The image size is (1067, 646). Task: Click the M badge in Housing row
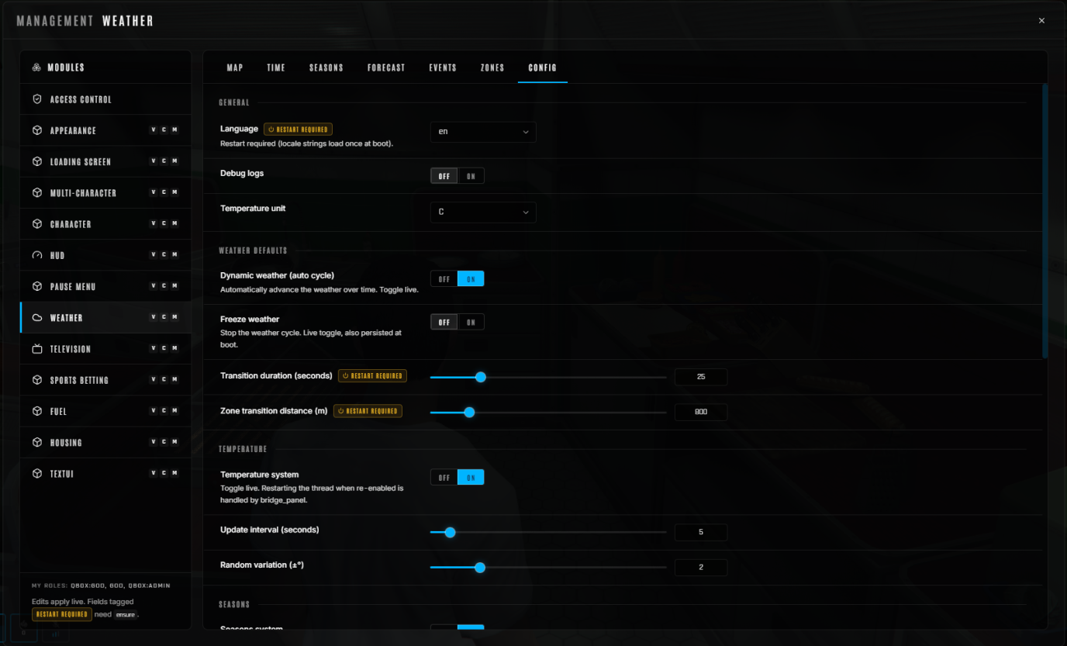tap(174, 441)
